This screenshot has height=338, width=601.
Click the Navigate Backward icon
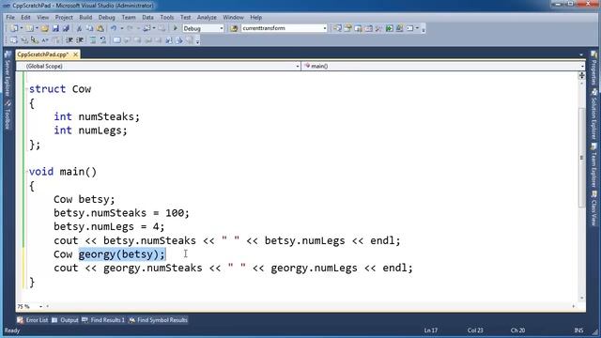[146, 28]
